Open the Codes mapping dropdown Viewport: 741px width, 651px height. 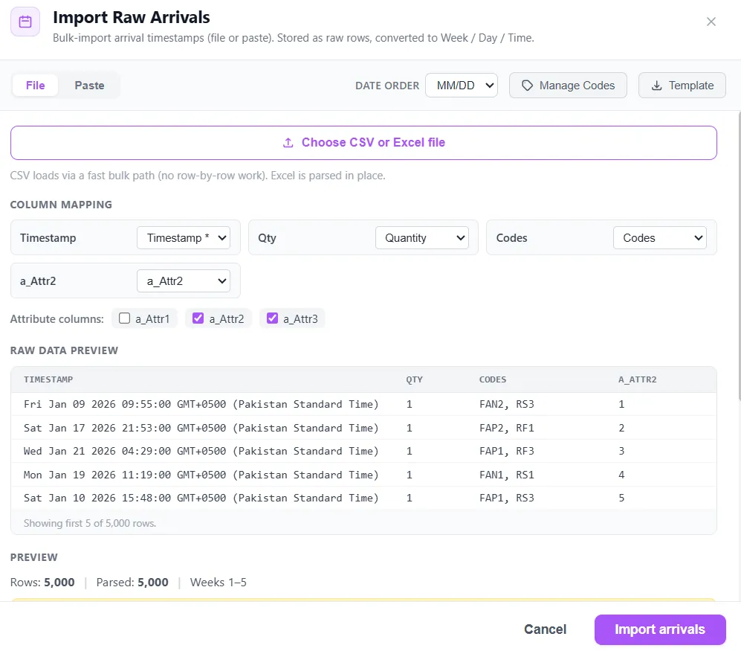click(x=660, y=238)
